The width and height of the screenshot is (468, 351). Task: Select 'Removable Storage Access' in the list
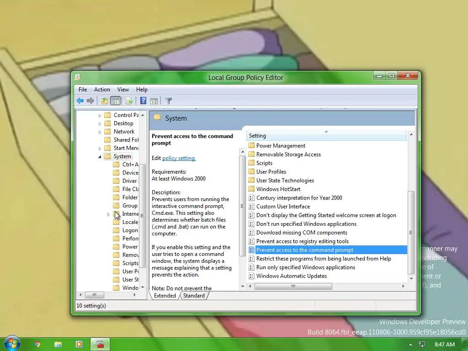tap(288, 154)
